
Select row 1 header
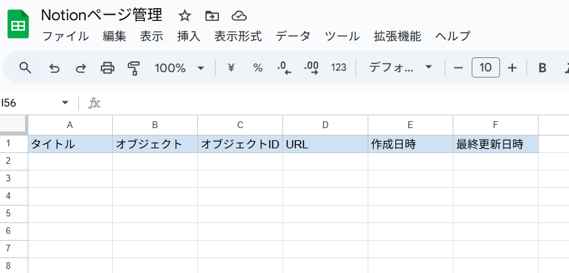click(x=14, y=144)
